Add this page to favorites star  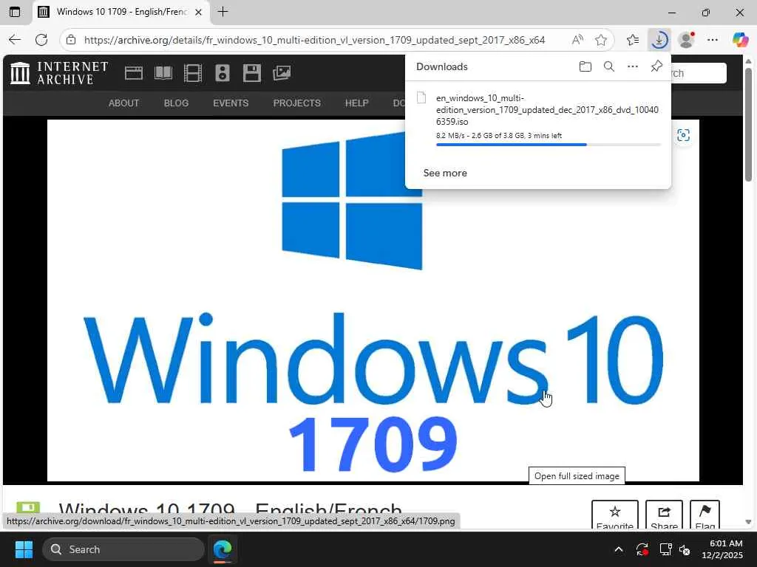(601, 40)
